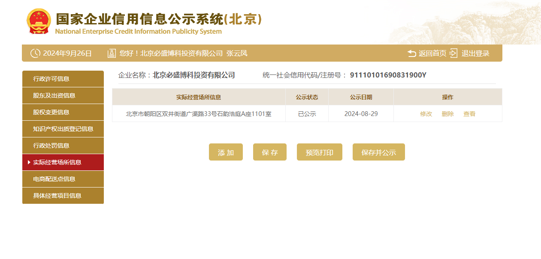
Task: Select highlighted 实际经营场所信息 menu item
Action: (63, 162)
